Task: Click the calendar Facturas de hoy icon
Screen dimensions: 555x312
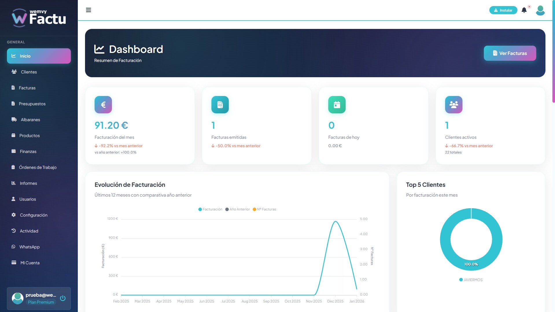Action: pyautogui.click(x=337, y=105)
